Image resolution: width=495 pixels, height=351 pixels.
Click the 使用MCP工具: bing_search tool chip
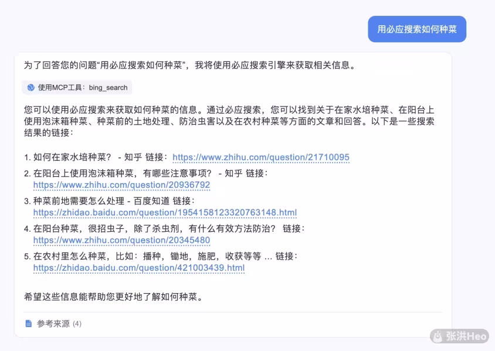(x=77, y=88)
